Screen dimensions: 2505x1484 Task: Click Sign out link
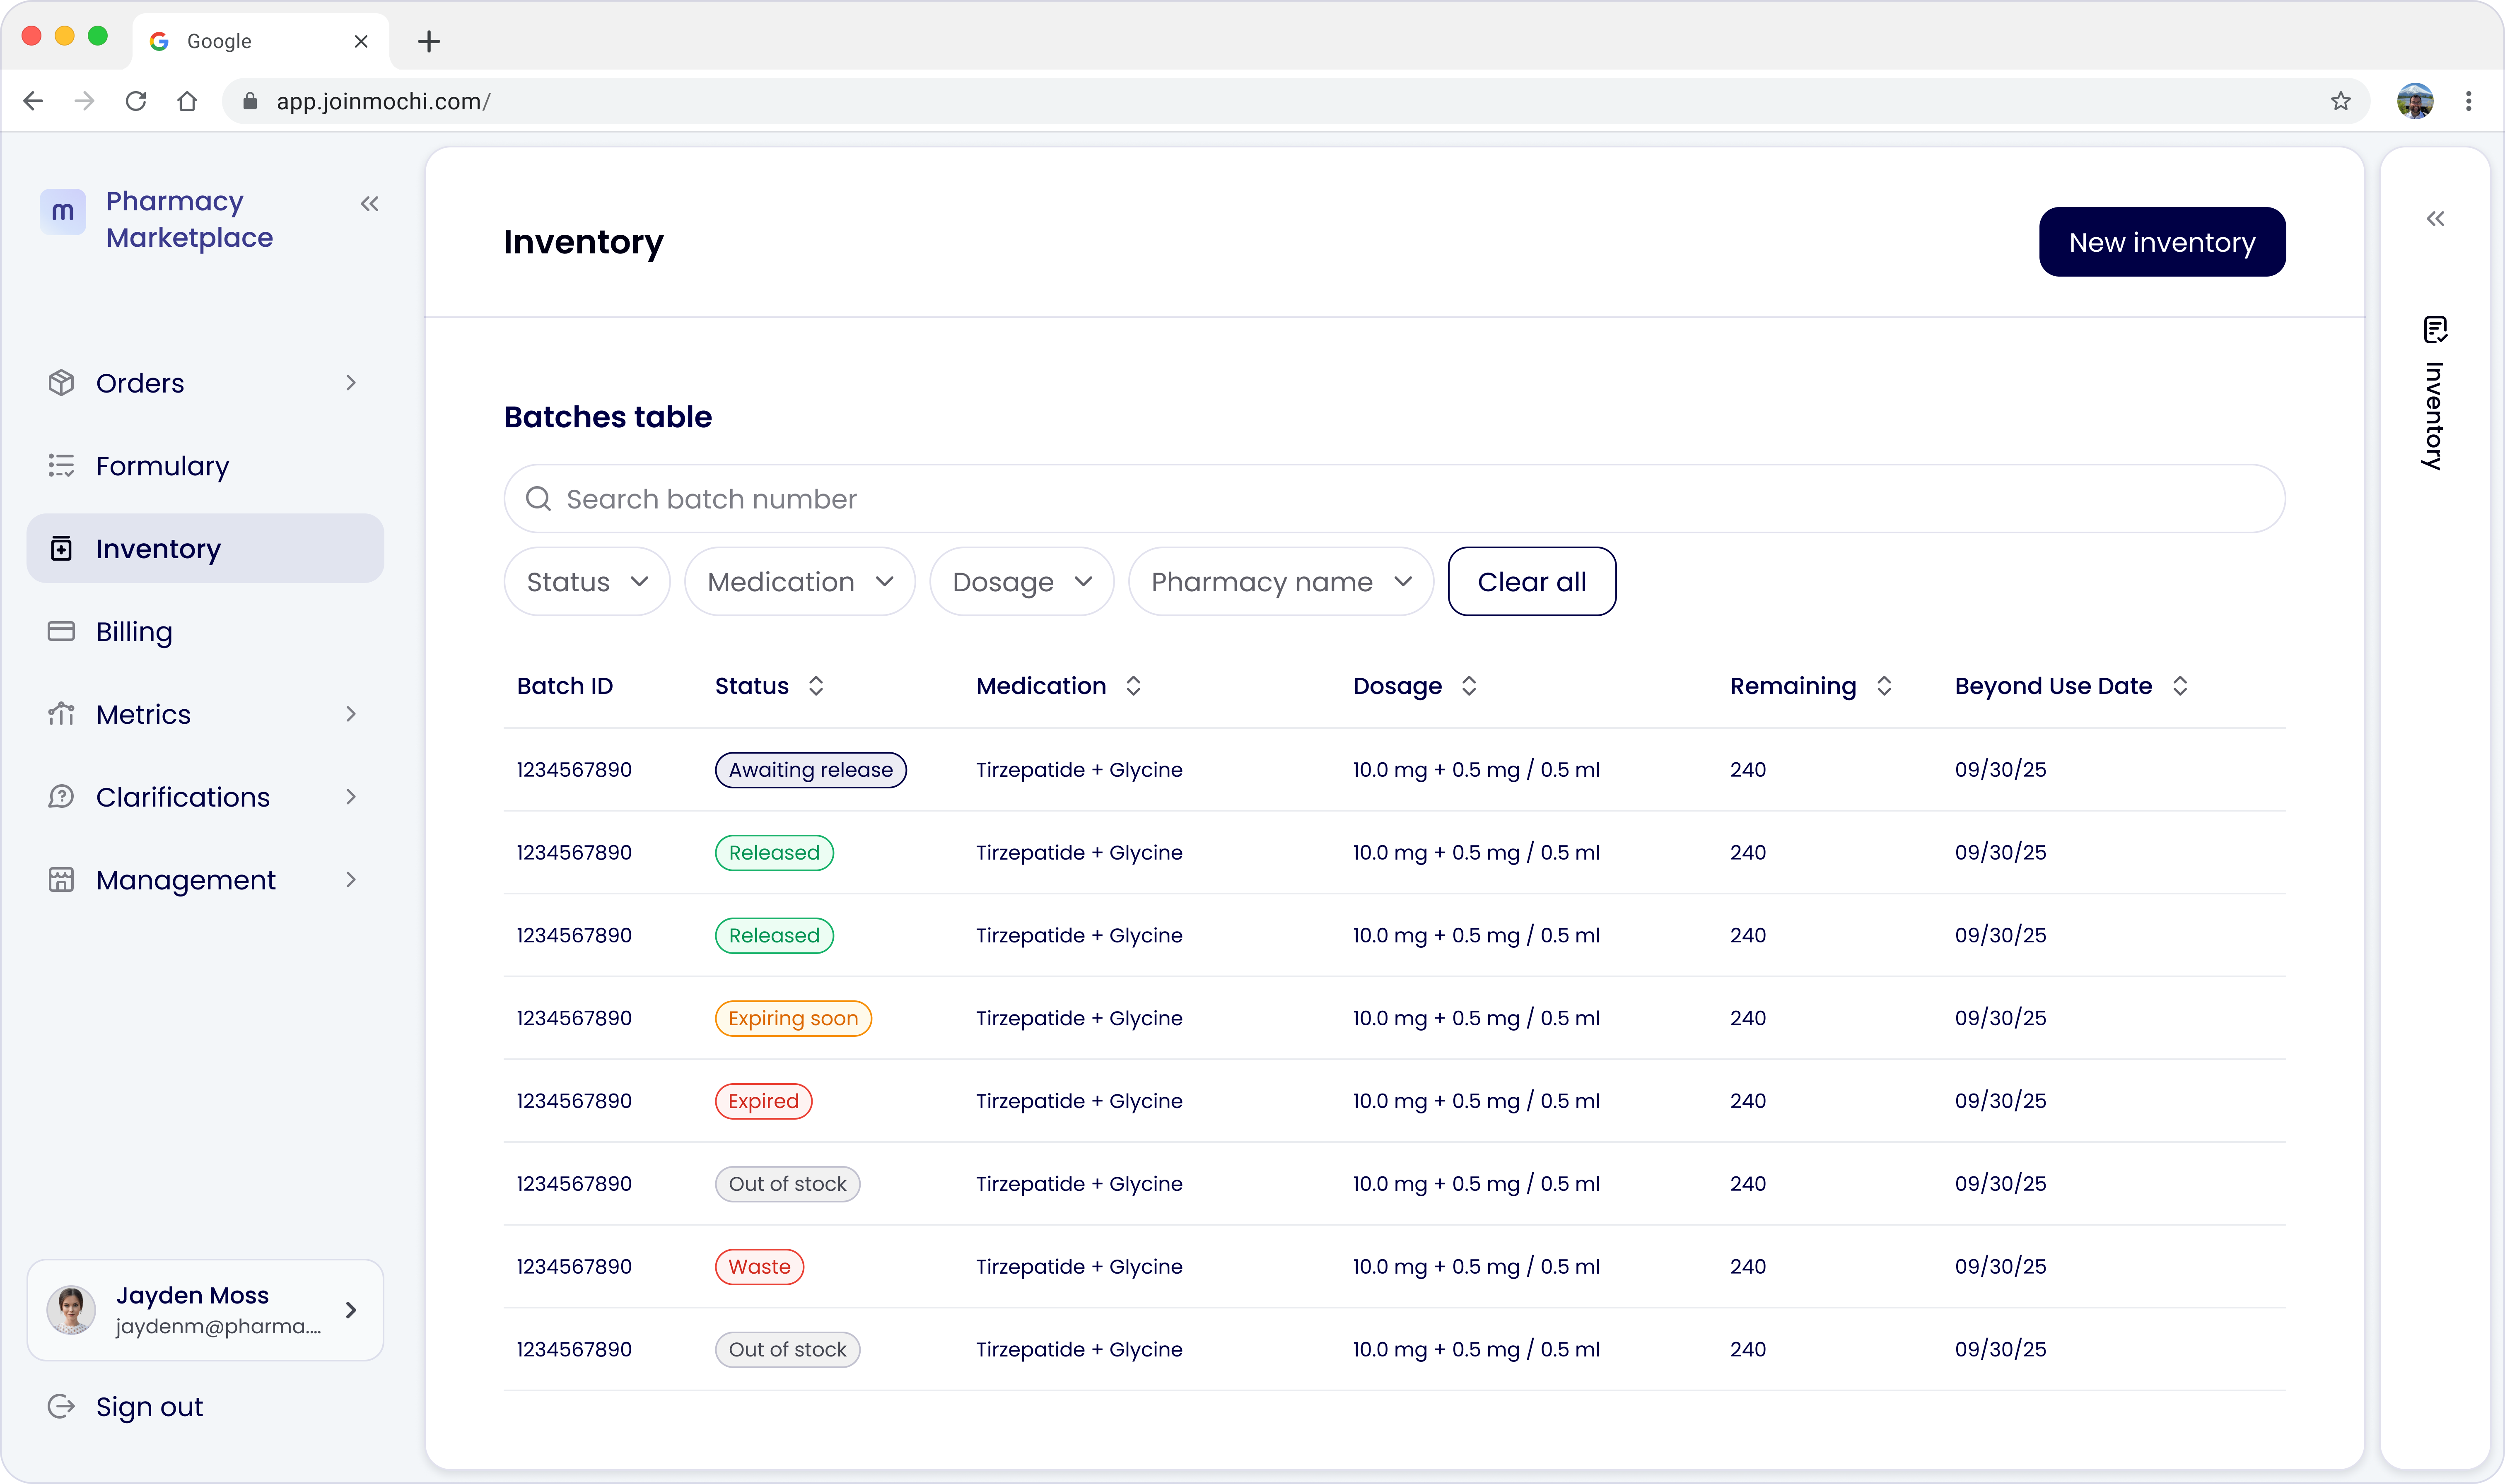[x=149, y=1407]
